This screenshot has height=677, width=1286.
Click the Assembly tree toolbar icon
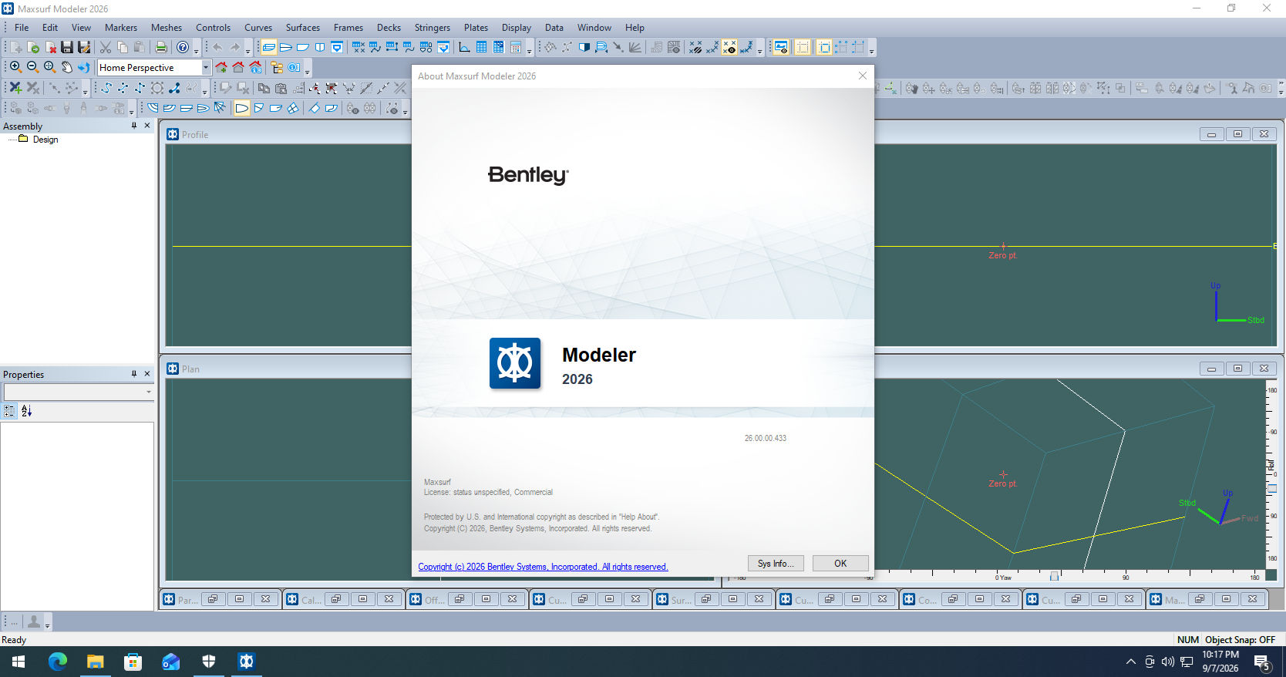click(277, 67)
